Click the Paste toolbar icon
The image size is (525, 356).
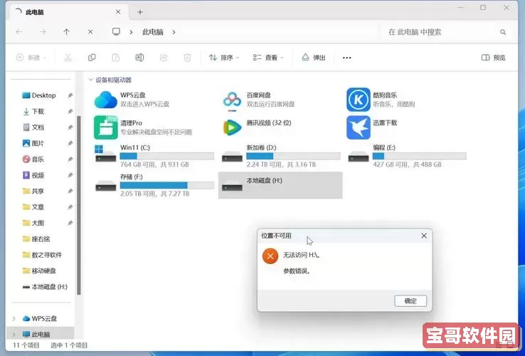coord(115,58)
